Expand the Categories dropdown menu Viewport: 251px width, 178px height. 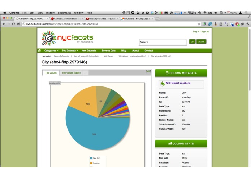(51, 50)
